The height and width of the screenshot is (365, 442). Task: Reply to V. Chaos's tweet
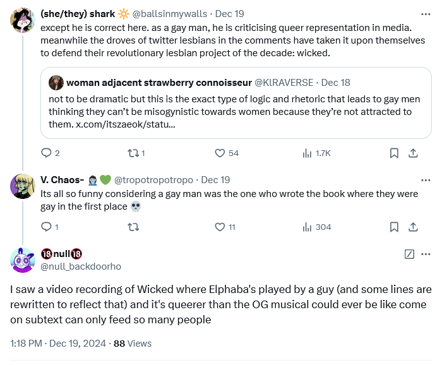(x=46, y=227)
